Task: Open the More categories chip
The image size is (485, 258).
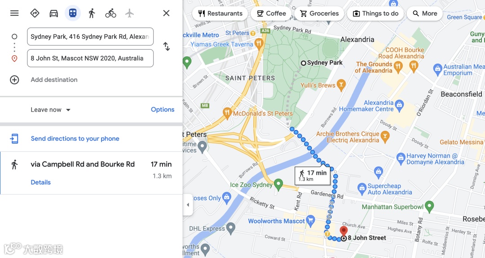Action: (425, 13)
